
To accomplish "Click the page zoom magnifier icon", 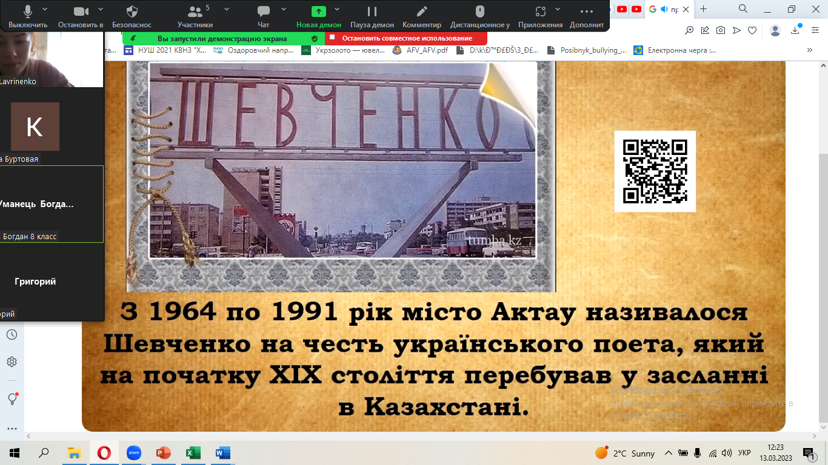I will point(690,30).
